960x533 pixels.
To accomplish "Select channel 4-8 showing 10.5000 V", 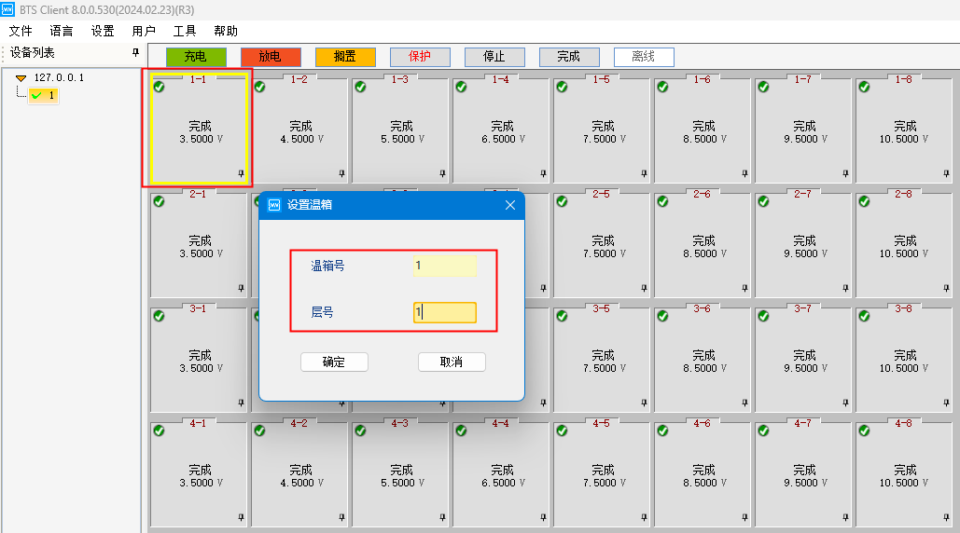I will 904,474.
